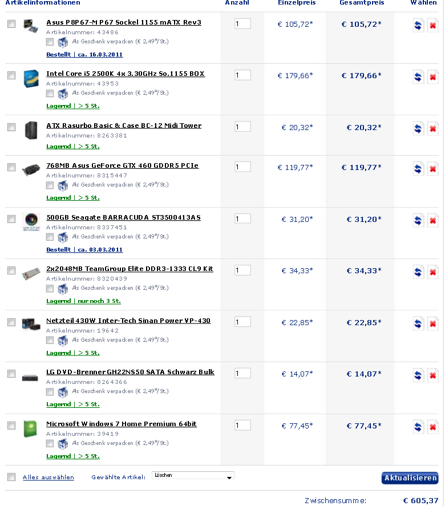Screen dimensions: 445x506
Task: Delete the TeamGroup Elite DDR3 RAM kit
Action: pos(433,272)
